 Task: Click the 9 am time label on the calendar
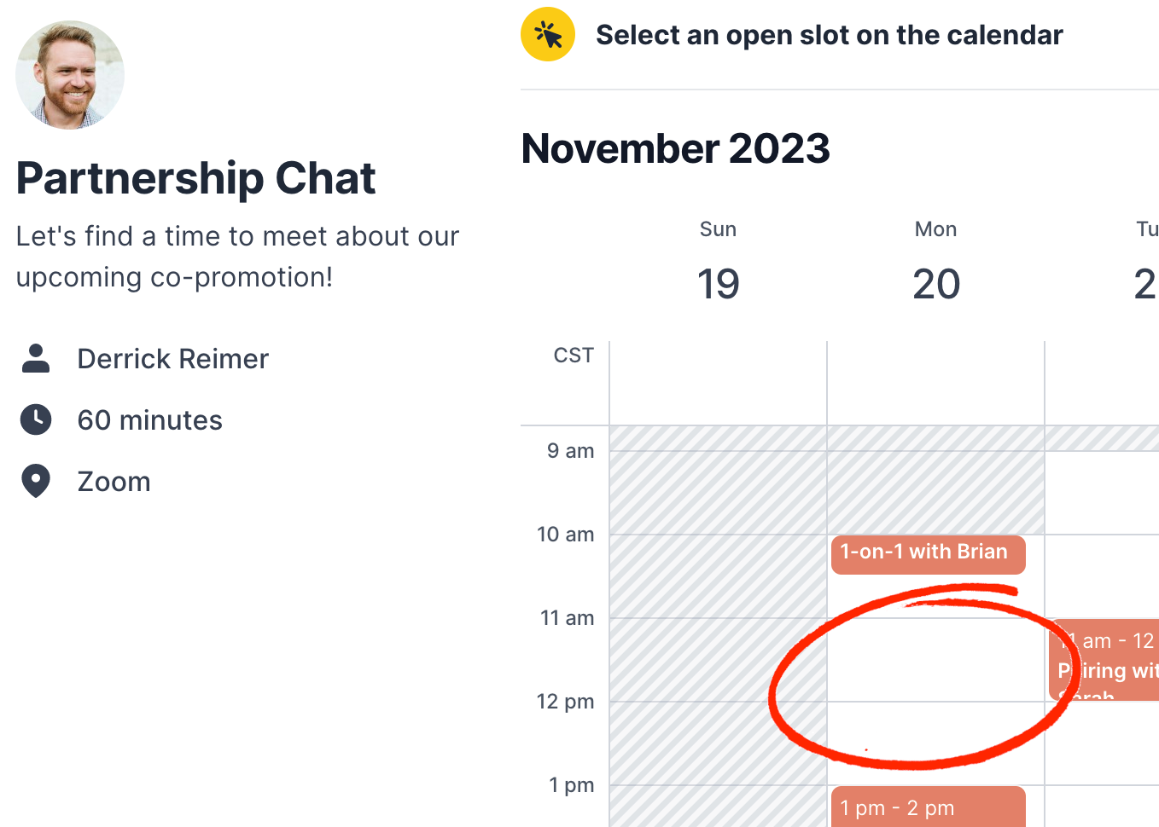tap(570, 450)
